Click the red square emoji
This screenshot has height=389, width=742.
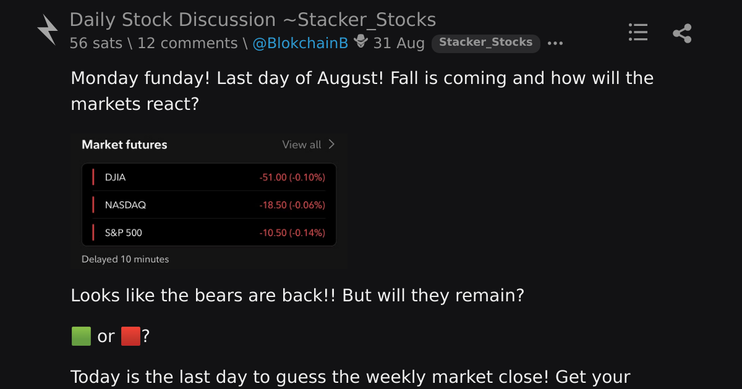coord(130,336)
